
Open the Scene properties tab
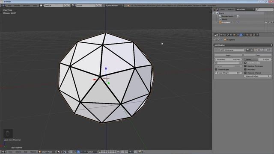pyautogui.click(x=227, y=35)
